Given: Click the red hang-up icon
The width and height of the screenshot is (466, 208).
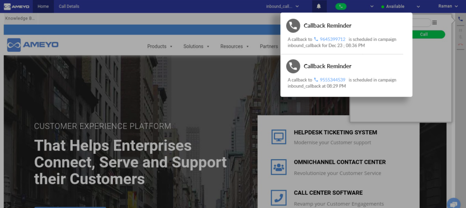Looking at the screenshot, I should 461,45.
